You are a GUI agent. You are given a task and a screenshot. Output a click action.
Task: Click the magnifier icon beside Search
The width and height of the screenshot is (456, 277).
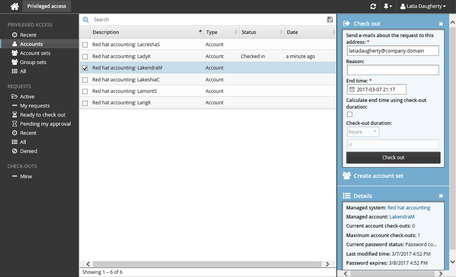[x=86, y=20]
